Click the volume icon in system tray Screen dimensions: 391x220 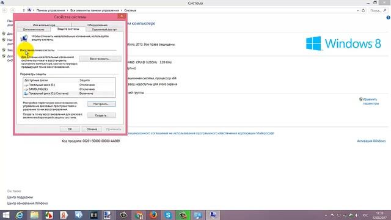tap(357, 215)
